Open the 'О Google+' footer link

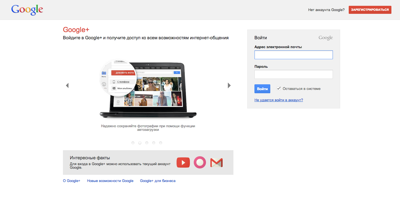72,181
